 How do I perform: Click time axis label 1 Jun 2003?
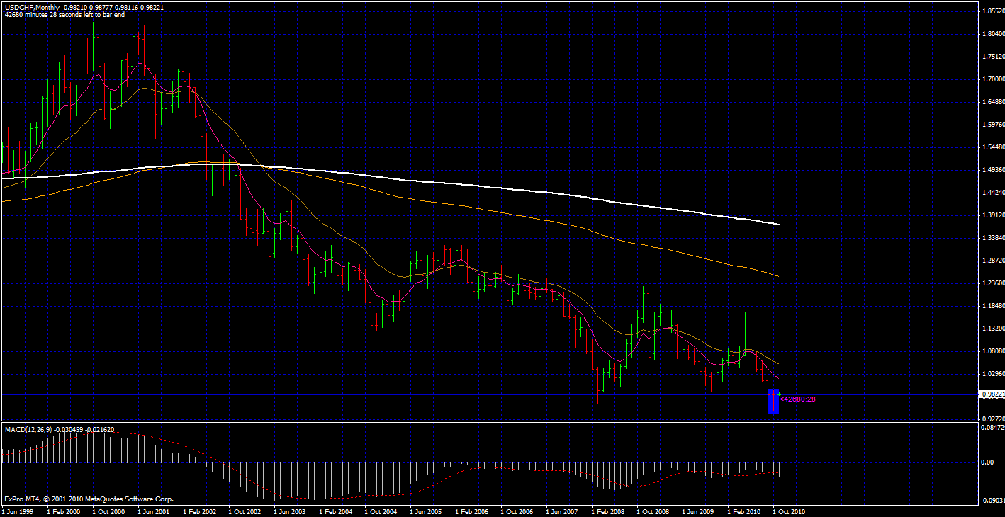[290, 511]
